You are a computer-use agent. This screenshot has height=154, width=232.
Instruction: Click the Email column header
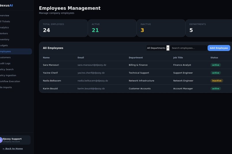point(81,58)
